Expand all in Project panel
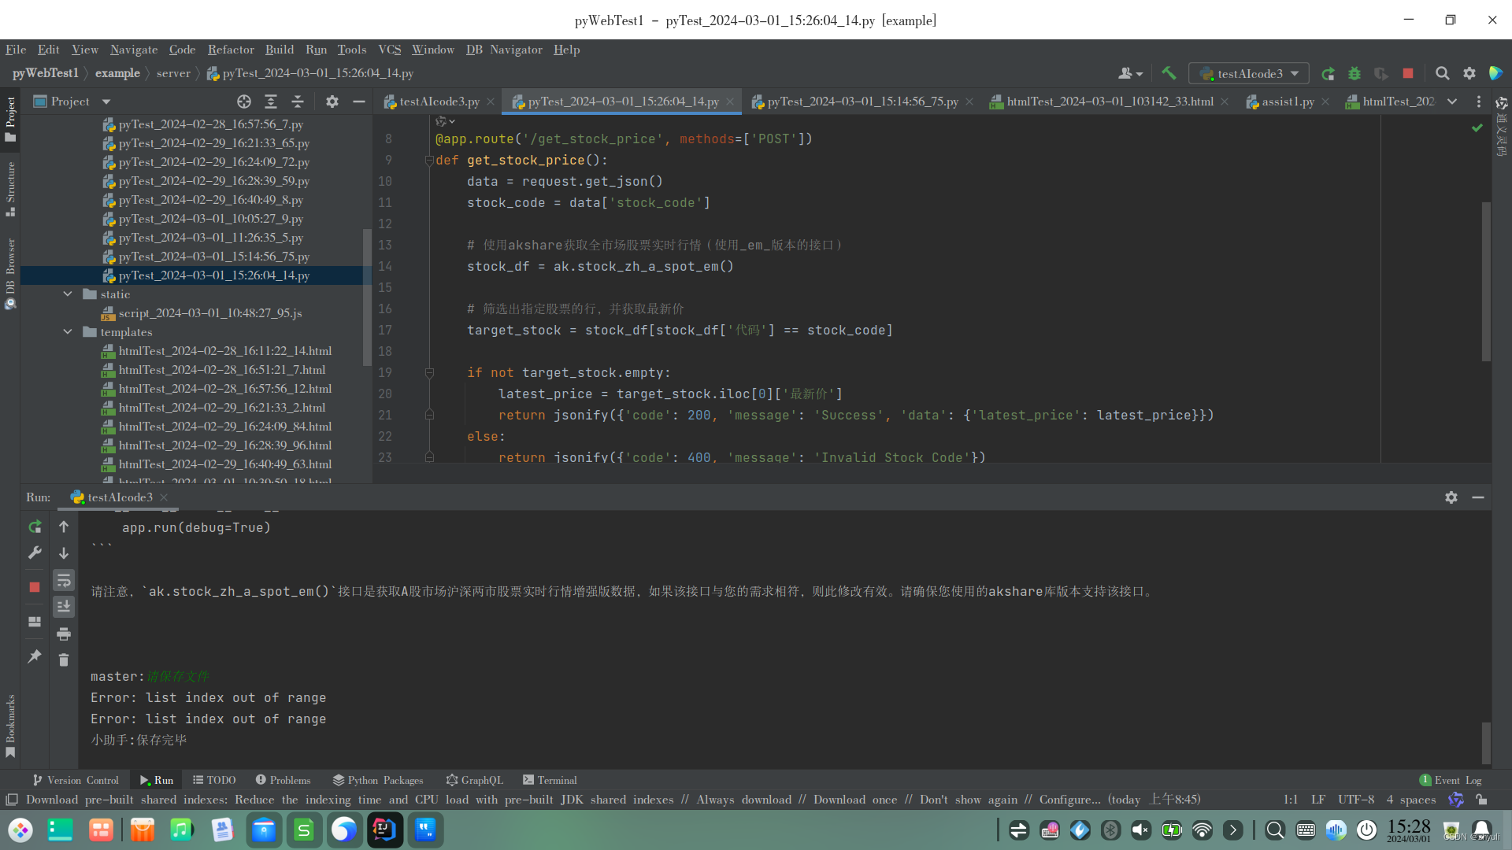 click(x=271, y=102)
